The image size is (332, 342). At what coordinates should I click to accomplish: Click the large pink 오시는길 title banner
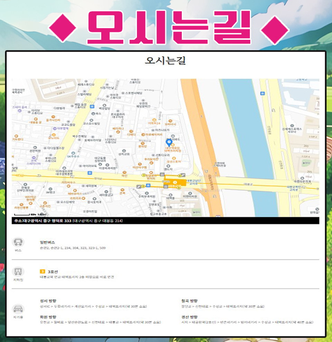(x=169, y=28)
